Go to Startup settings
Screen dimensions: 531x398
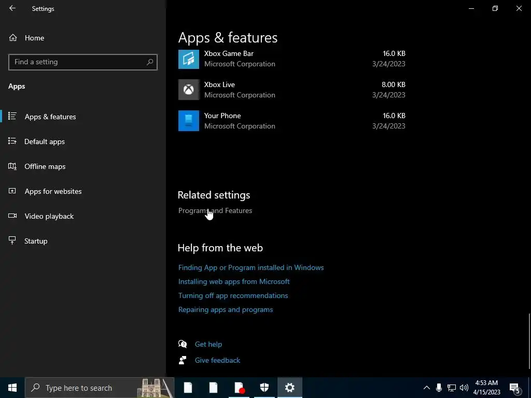(x=36, y=241)
